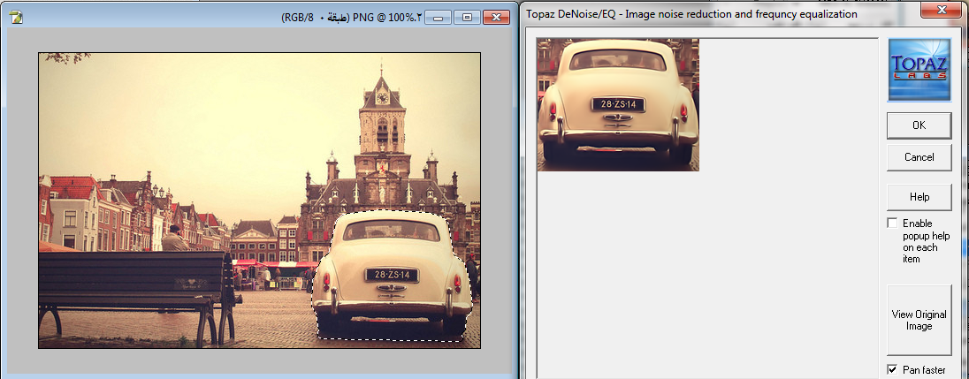Uncheck the Pan faster option

[892, 369]
